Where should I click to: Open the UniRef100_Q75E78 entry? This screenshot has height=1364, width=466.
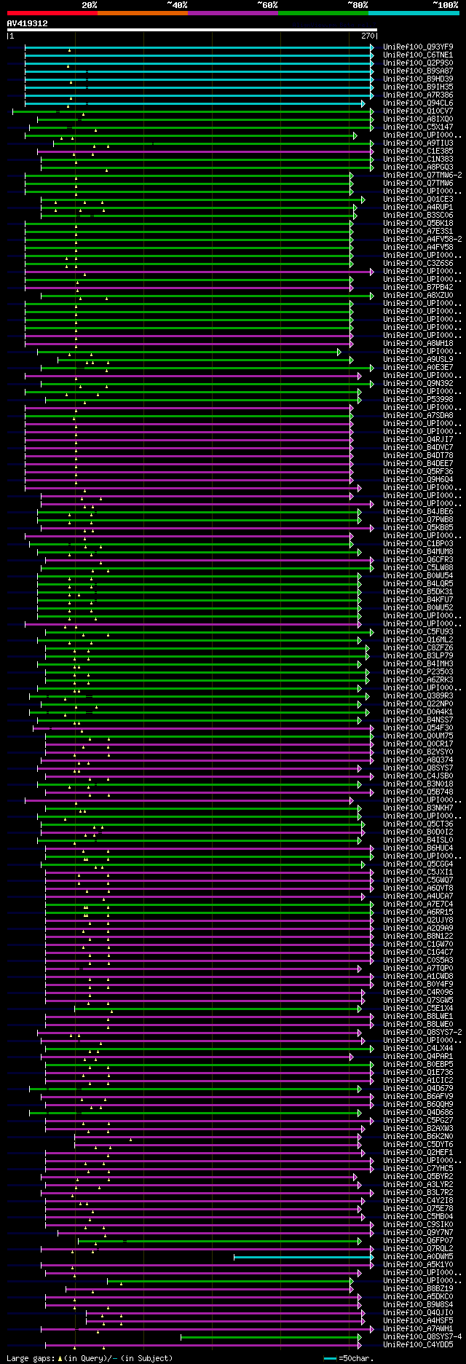(418, 1208)
